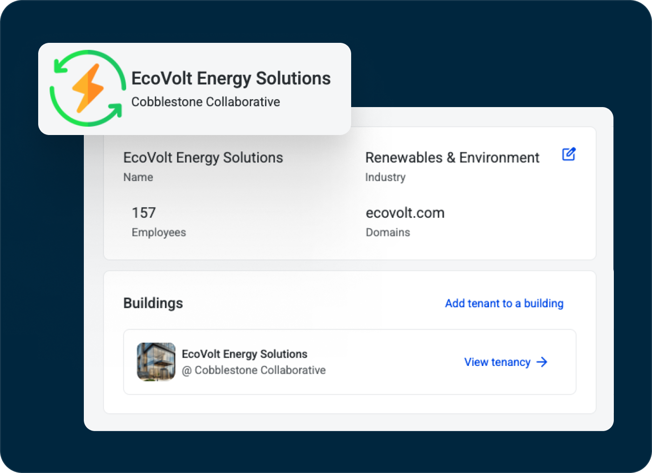Click the Employees count showing 157

click(x=143, y=213)
